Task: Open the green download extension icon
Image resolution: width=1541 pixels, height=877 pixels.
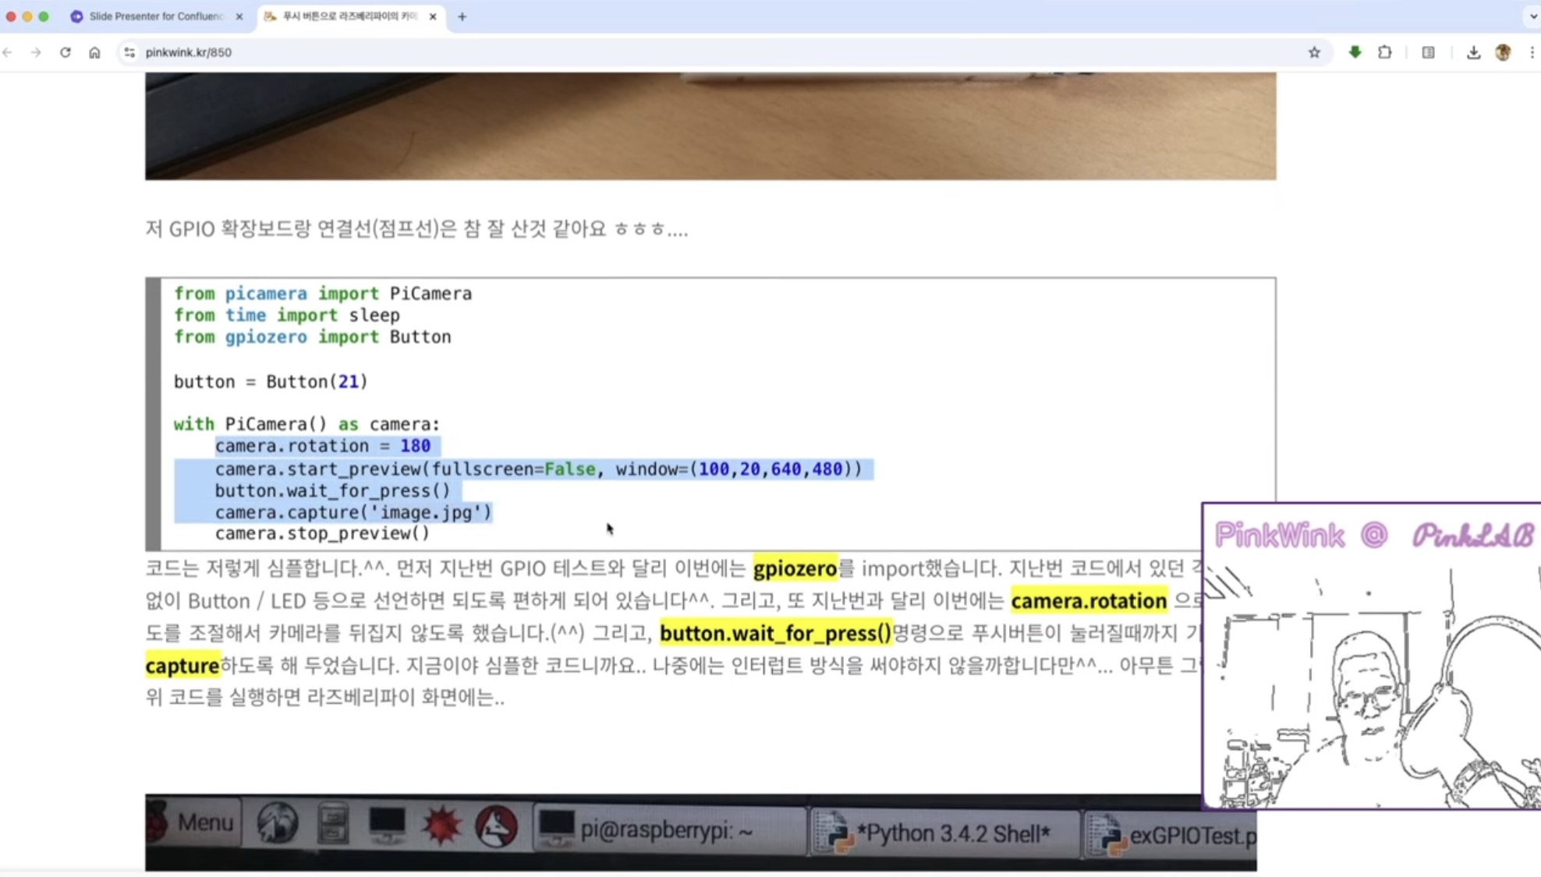Action: [1355, 52]
